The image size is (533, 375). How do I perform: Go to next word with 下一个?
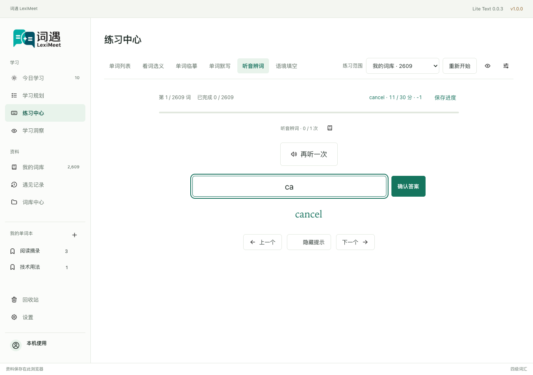pos(355,242)
